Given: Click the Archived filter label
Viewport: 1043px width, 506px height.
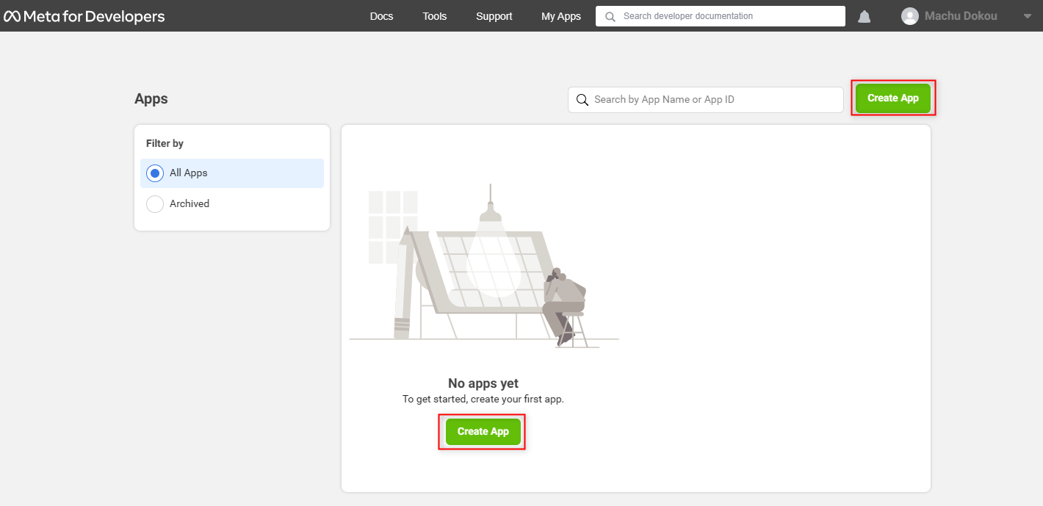Looking at the screenshot, I should click(x=190, y=204).
